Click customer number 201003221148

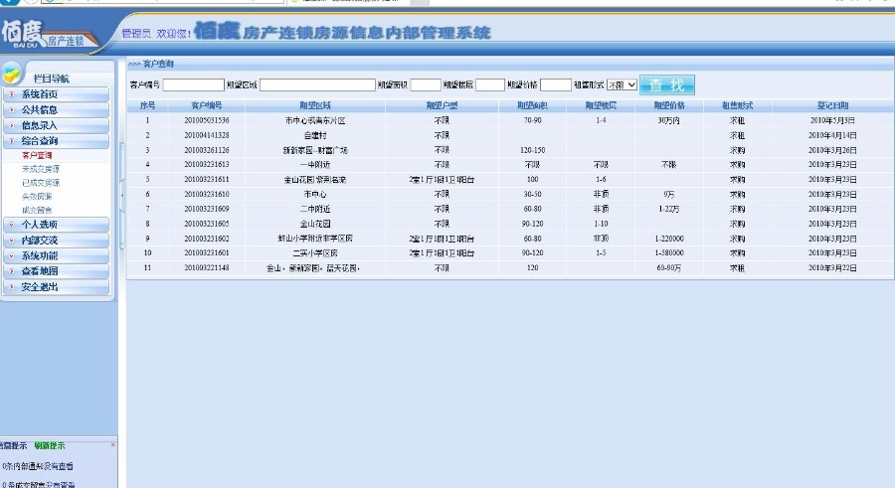(207, 267)
